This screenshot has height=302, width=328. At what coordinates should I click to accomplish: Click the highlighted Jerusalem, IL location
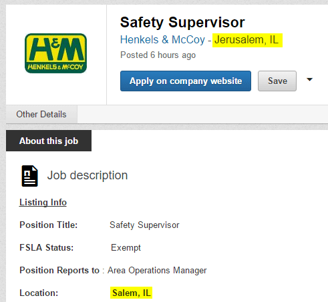point(247,40)
